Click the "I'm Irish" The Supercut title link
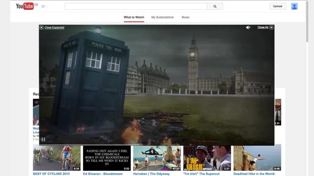 coord(201,174)
